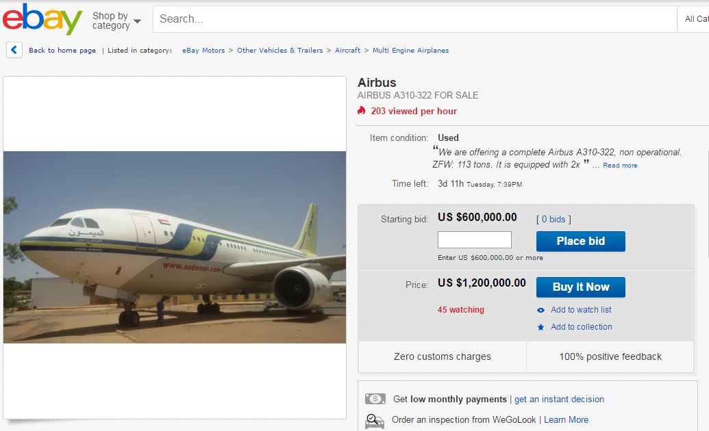Open the All Categories dropdown
The width and height of the screenshot is (709, 431).
pyautogui.click(x=696, y=19)
